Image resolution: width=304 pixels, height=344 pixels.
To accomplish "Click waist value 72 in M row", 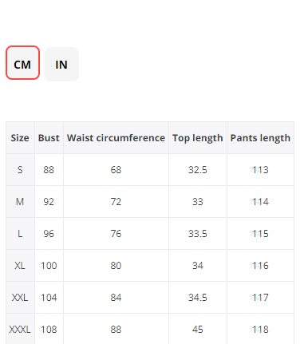I will pyautogui.click(x=116, y=202).
